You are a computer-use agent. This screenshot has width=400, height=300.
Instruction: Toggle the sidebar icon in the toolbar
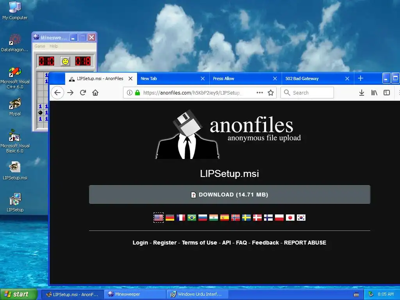pyautogui.click(x=387, y=93)
